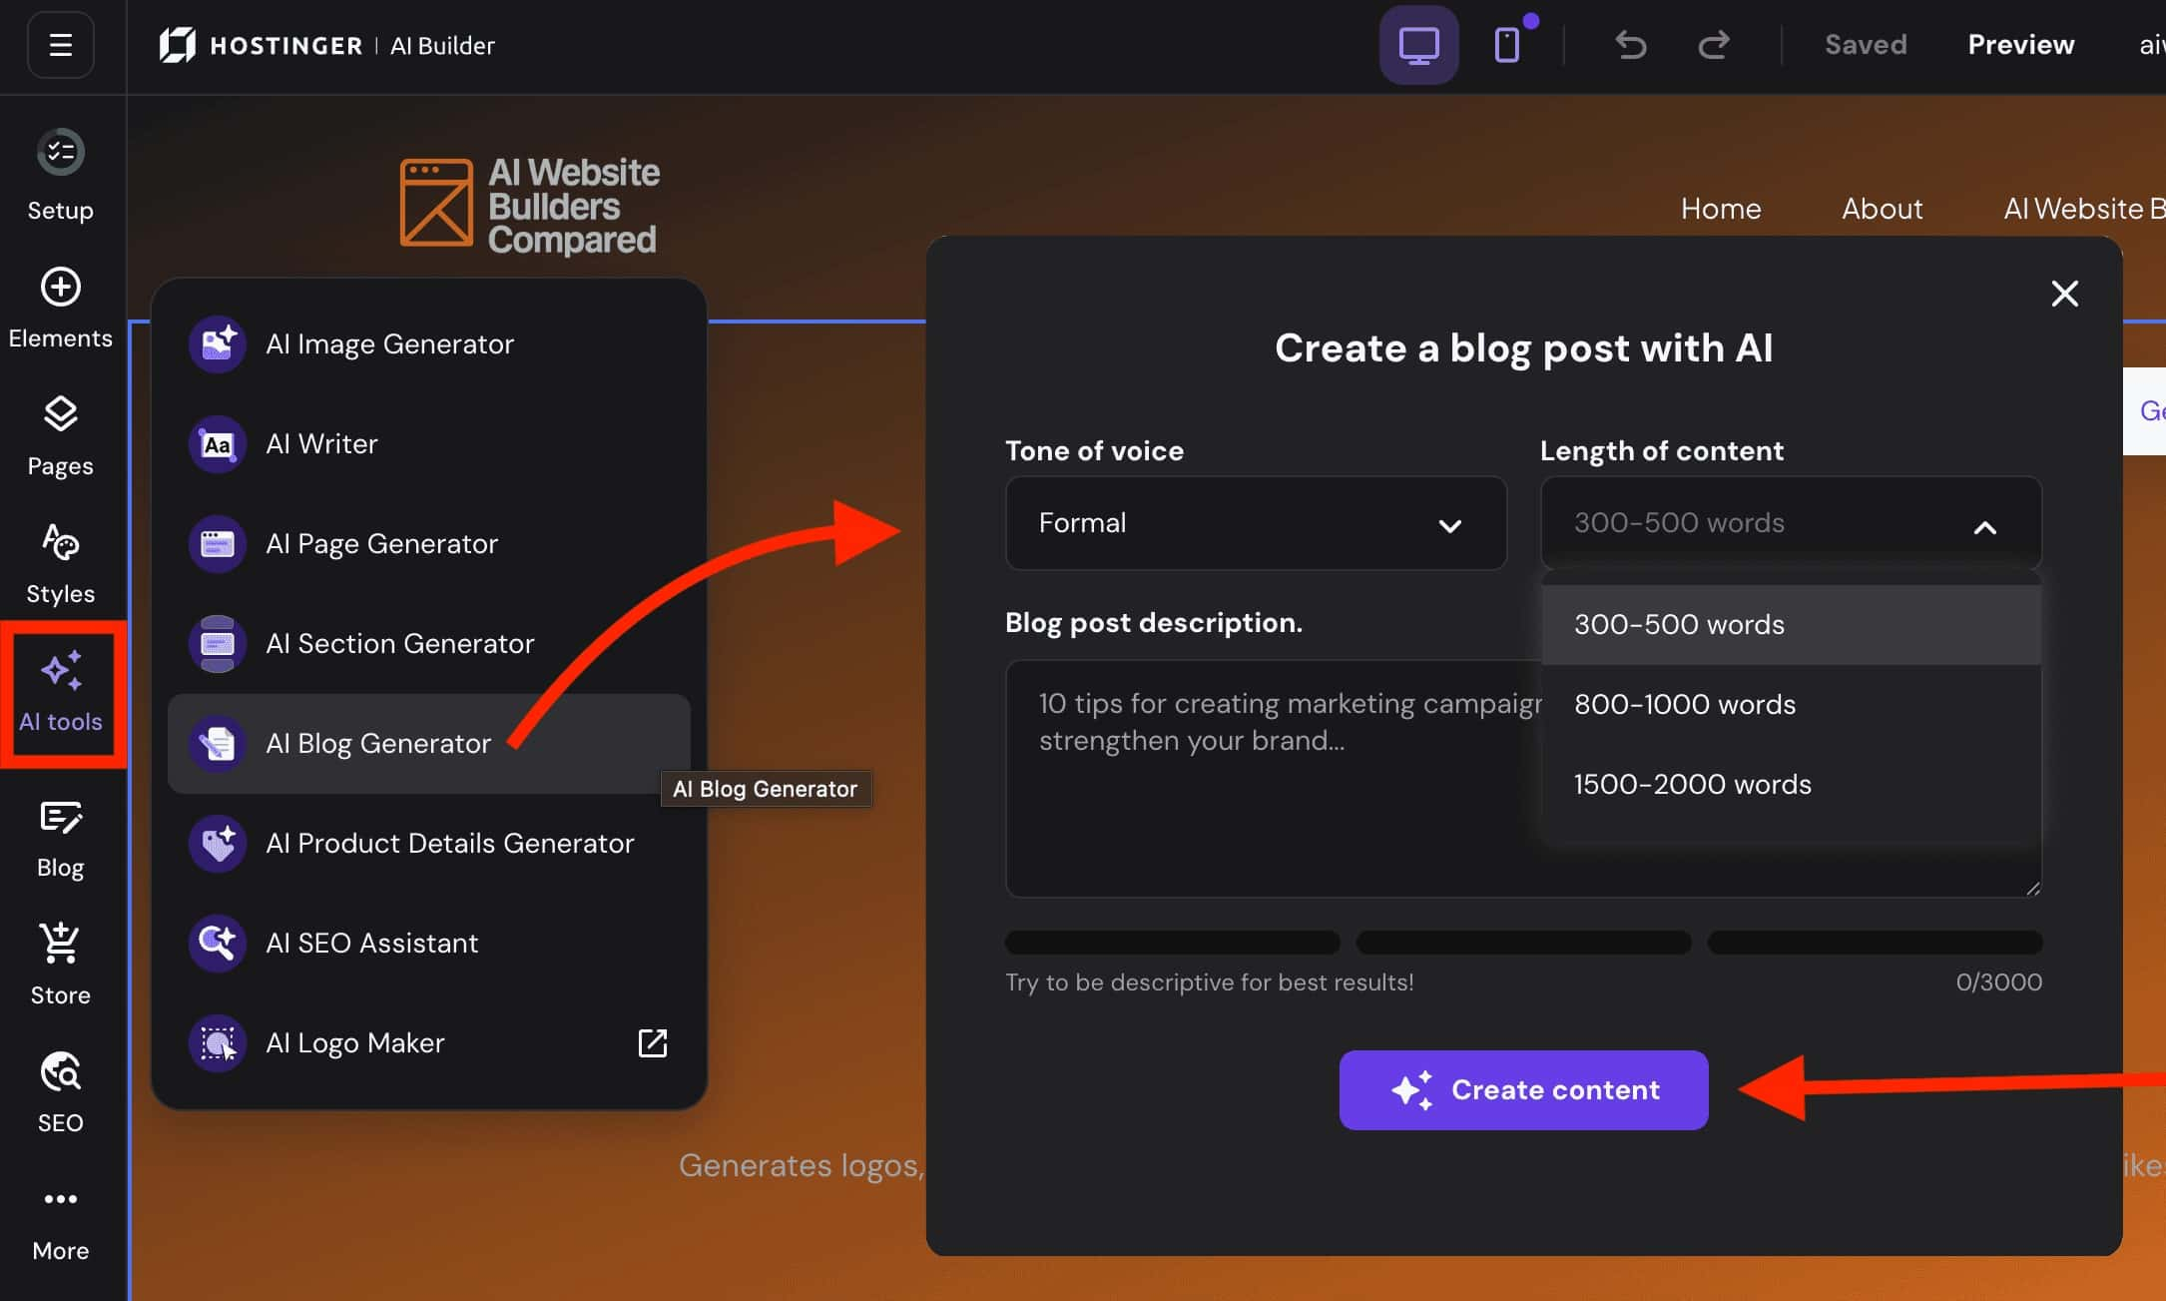Close the blog post dialog
The image size is (2166, 1301).
(2064, 294)
